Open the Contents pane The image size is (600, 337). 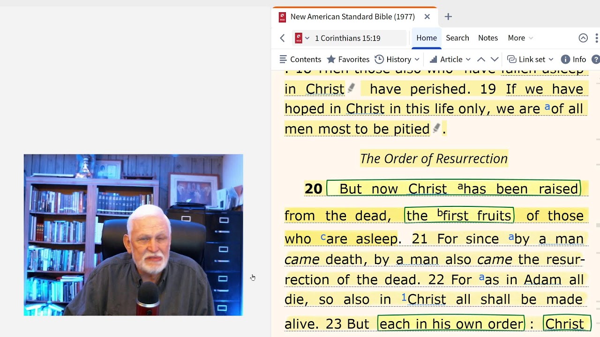[x=300, y=59]
